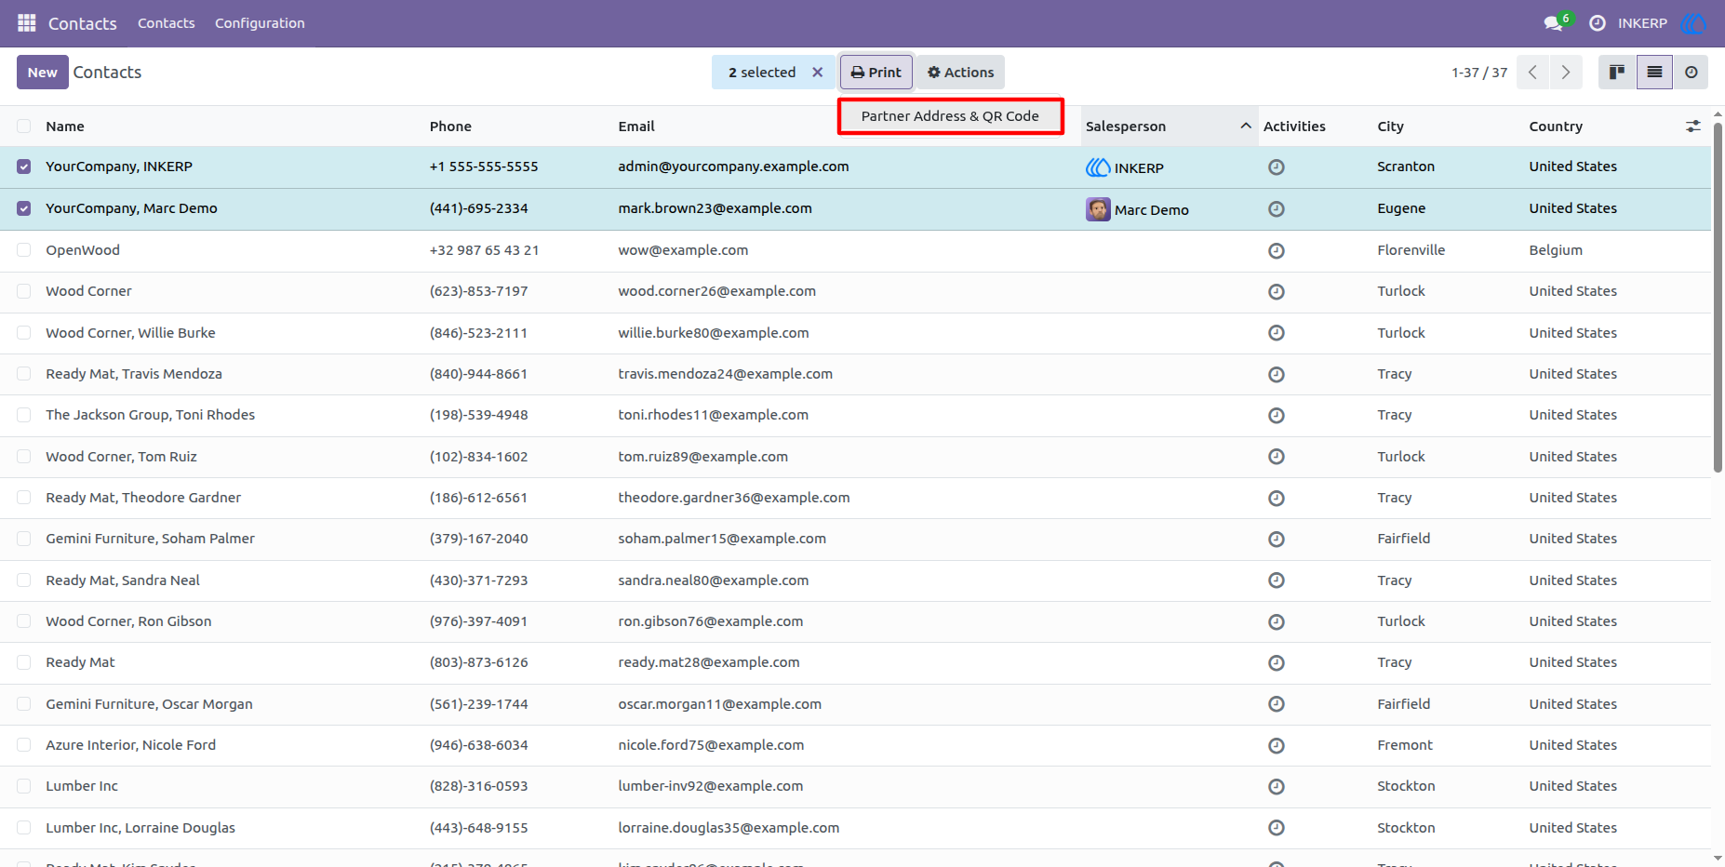The image size is (1725, 867).
Task: Click activity clock for Wood Corner, Tom Ruiz
Action: point(1277,457)
